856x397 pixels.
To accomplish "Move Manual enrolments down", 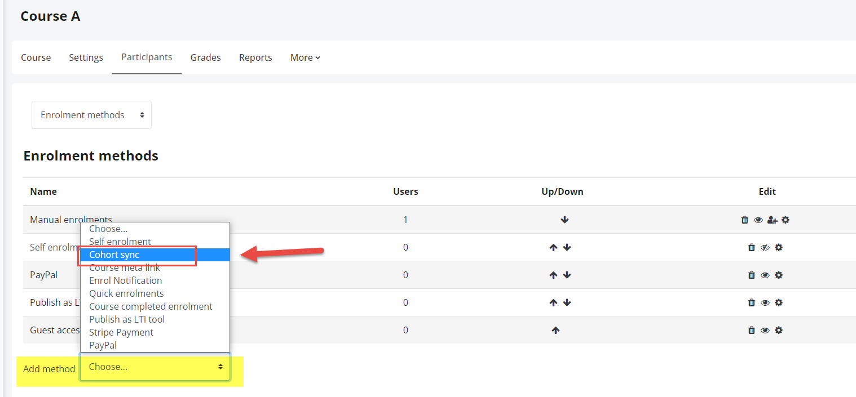I will (564, 220).
